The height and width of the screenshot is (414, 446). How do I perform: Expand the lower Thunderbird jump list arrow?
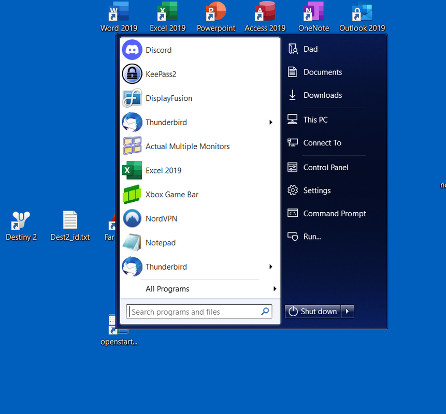coord(271,267)
